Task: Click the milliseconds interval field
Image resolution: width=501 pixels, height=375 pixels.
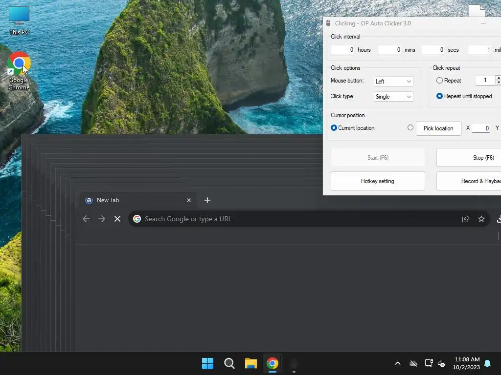Action: [x=479, y=50]
